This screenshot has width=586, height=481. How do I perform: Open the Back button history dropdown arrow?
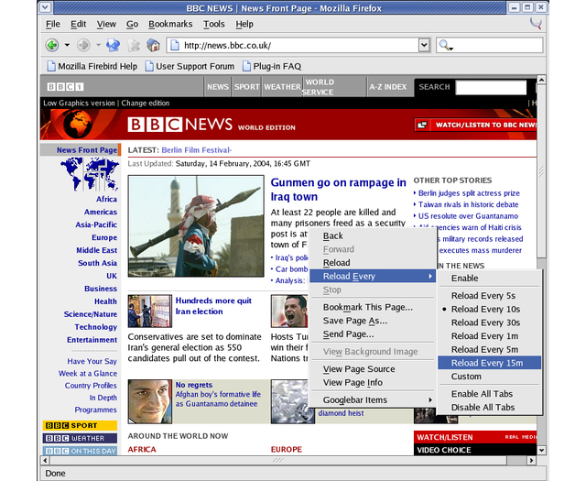click(x=67, y=45)
